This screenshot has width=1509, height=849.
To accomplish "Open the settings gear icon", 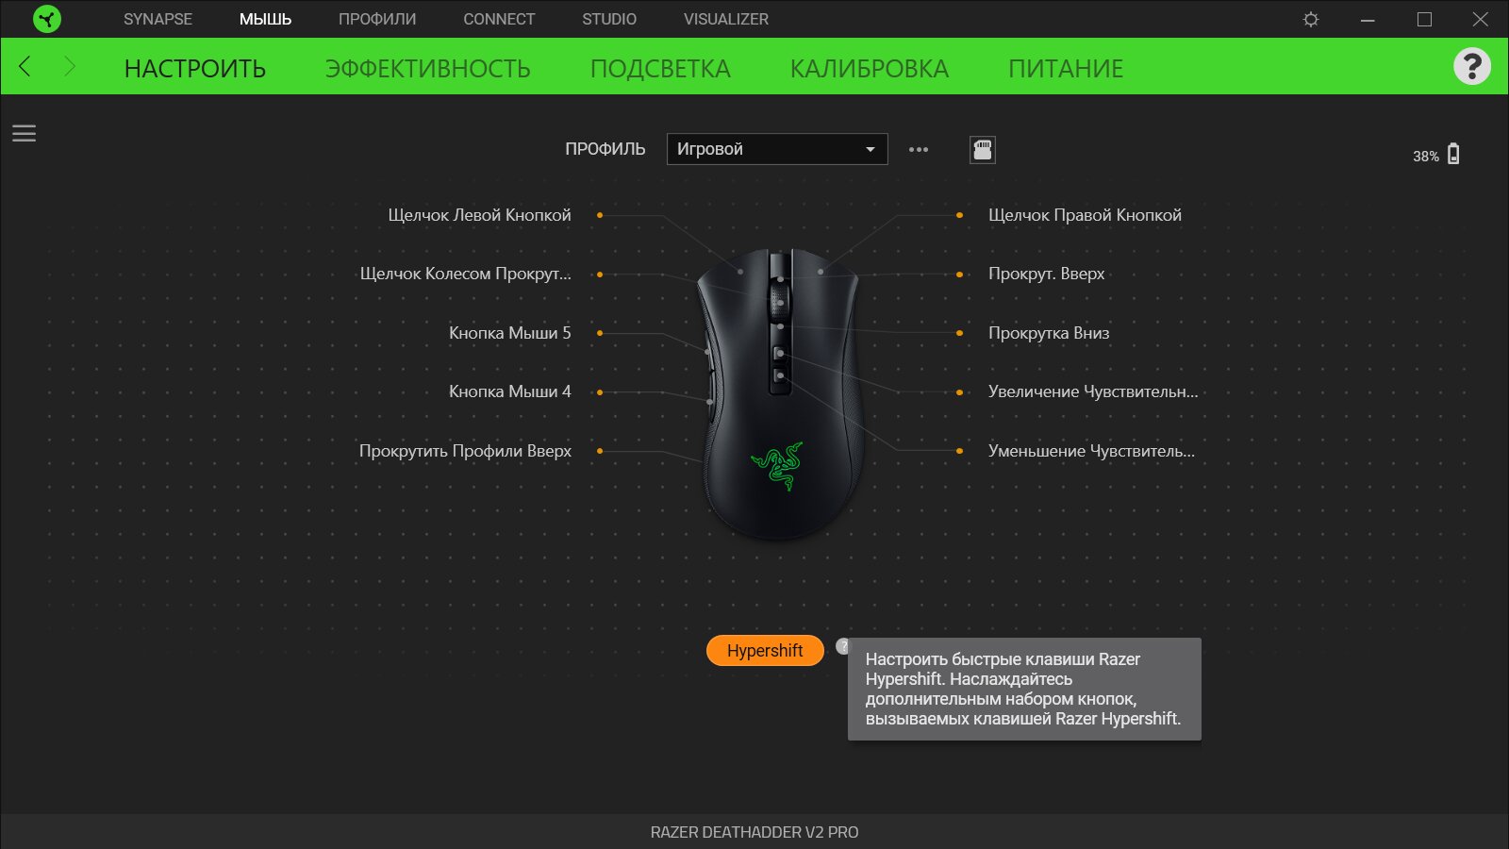I will click(x=1311, y=19).
